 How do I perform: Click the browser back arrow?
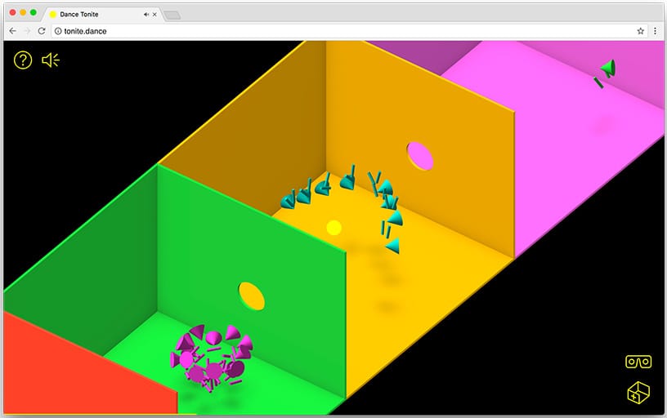[12, 31]
